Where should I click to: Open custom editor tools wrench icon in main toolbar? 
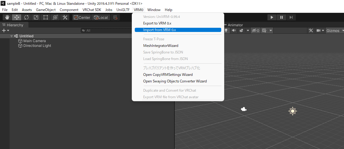point(65,17)
